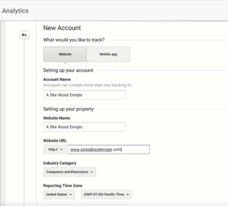228x206 pixels.
Task: Select the Website tracking tab
Action: tap(65, 54)
